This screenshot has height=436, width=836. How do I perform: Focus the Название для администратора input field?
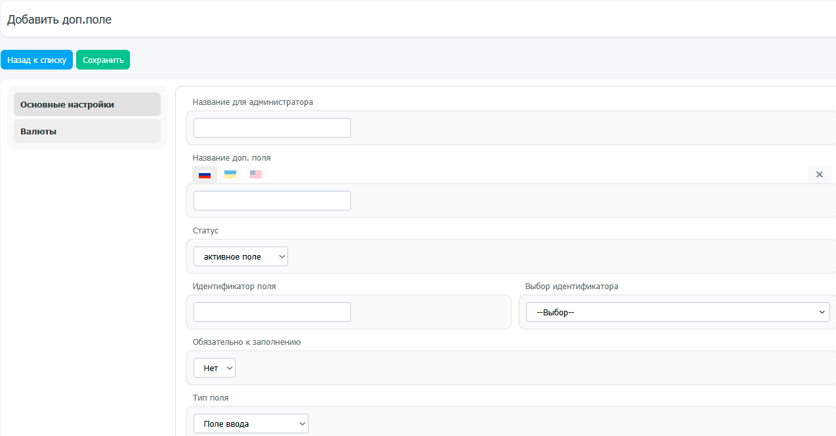click(272, 128)
